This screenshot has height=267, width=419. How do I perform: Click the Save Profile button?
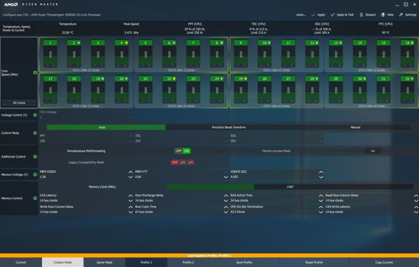pyautogui.click(x=244, y=262)
